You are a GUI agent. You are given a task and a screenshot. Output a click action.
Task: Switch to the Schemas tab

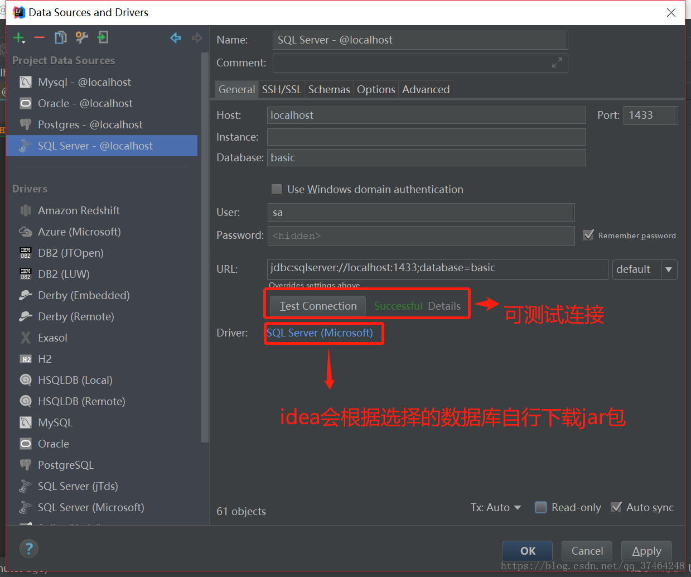click(x=329, y=89)
